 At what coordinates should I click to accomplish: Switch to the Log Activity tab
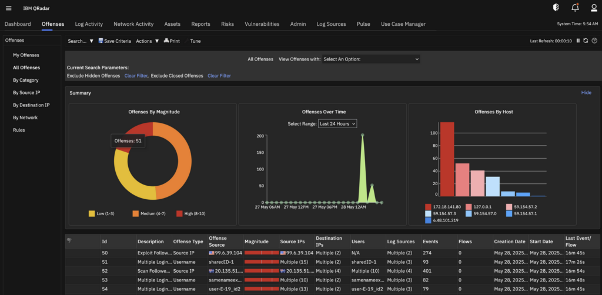(x=89, y=24)
